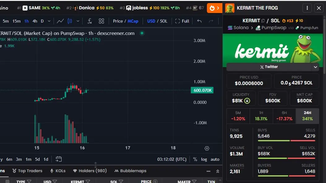Switch chart to MCap mode
The height and width of the screenshot is (183, 326).
[x=133, y=21]
